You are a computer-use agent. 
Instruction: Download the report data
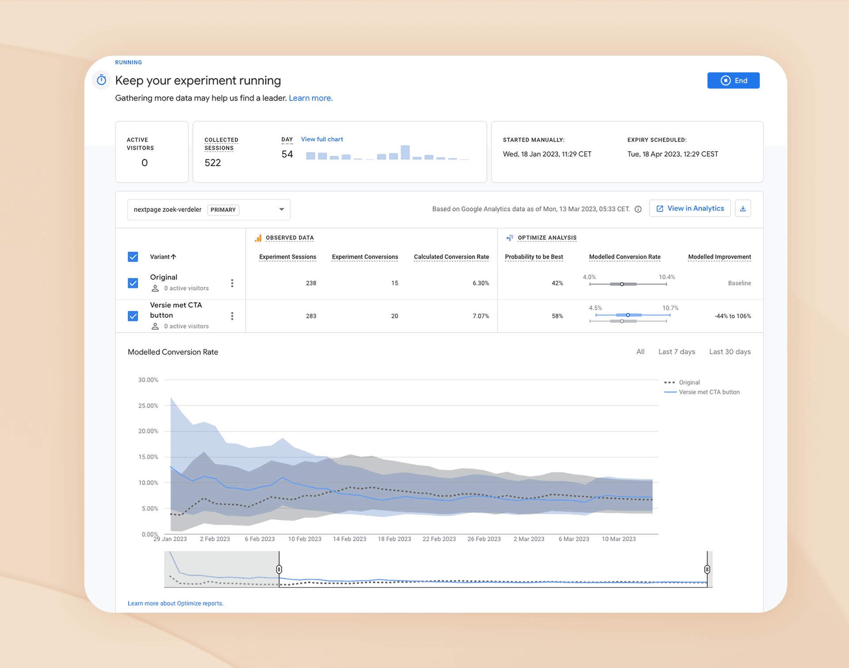coord(743,208)
